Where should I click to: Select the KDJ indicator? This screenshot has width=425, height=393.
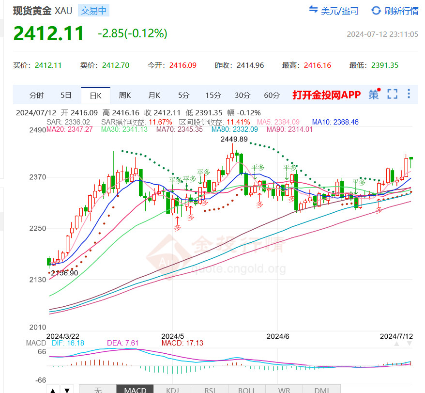click(172, 389)
